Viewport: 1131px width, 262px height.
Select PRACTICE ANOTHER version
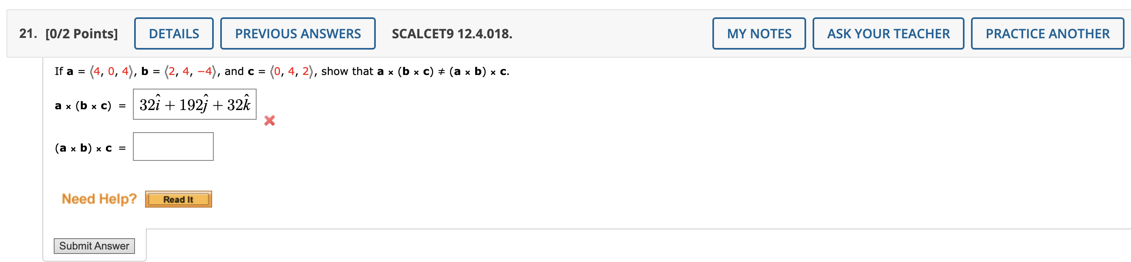tap(1047, 33)
